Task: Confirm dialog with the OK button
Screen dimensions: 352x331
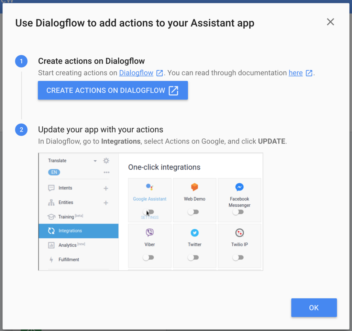Action: coord(314,308)
